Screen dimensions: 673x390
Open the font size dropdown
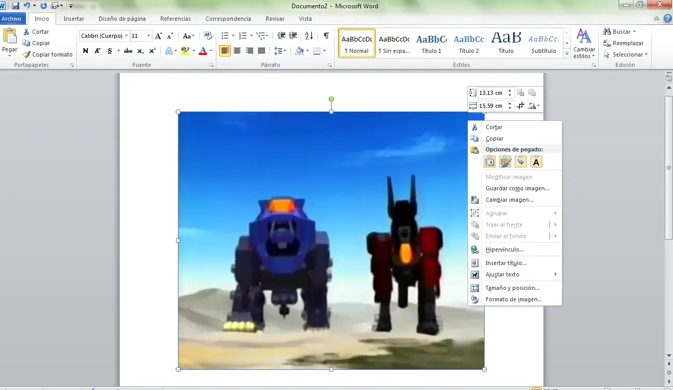pyautogui.click(x=149, y=36)
